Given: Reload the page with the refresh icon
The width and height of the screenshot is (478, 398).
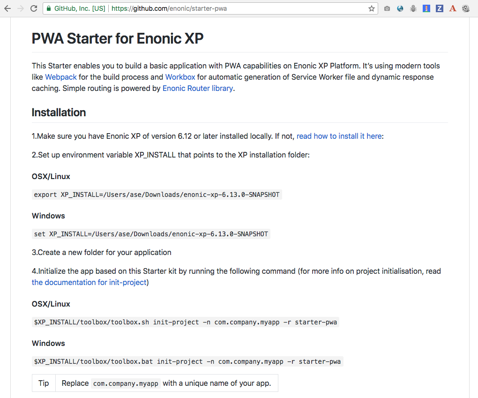Looking at the screenshot, I should 34,8.
